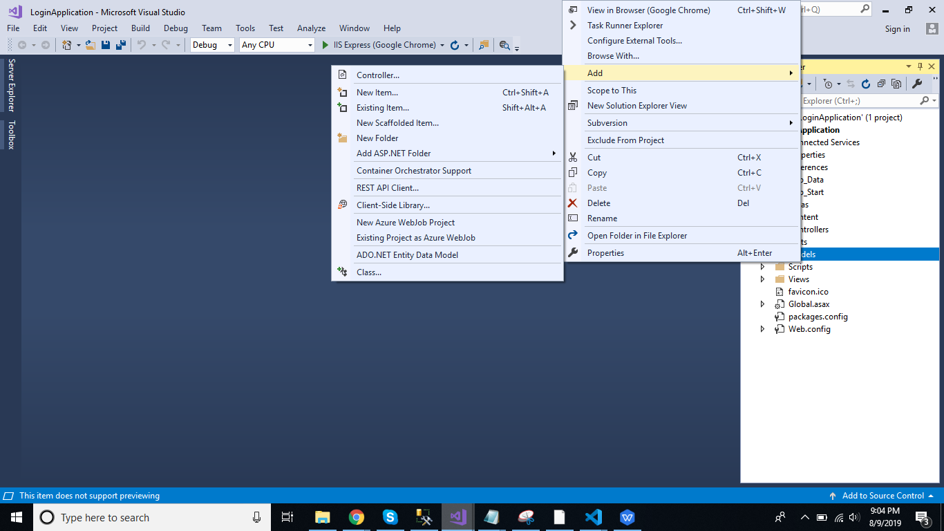Open Properties wrench icon in Solution Explorer toolbar
The height and width of the screenshot is (531, 944).
(917, 84)
